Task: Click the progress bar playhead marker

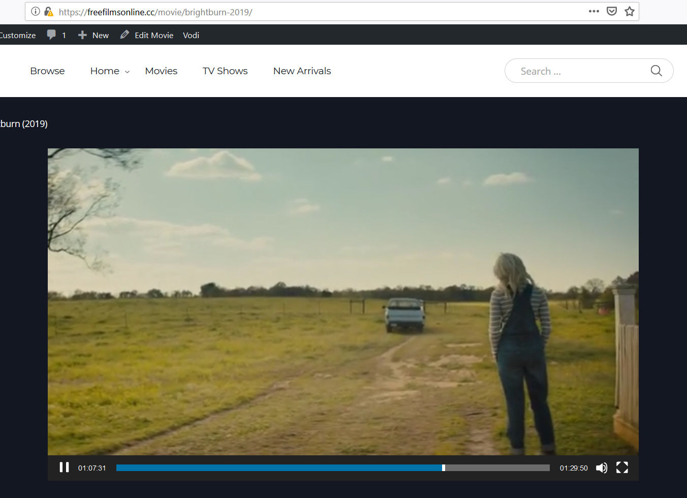Action: tap(444, 468)
